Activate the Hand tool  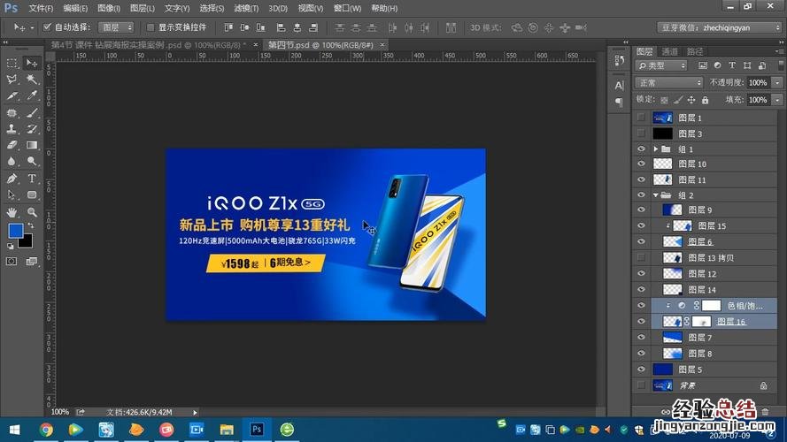(x=12, y=212)
